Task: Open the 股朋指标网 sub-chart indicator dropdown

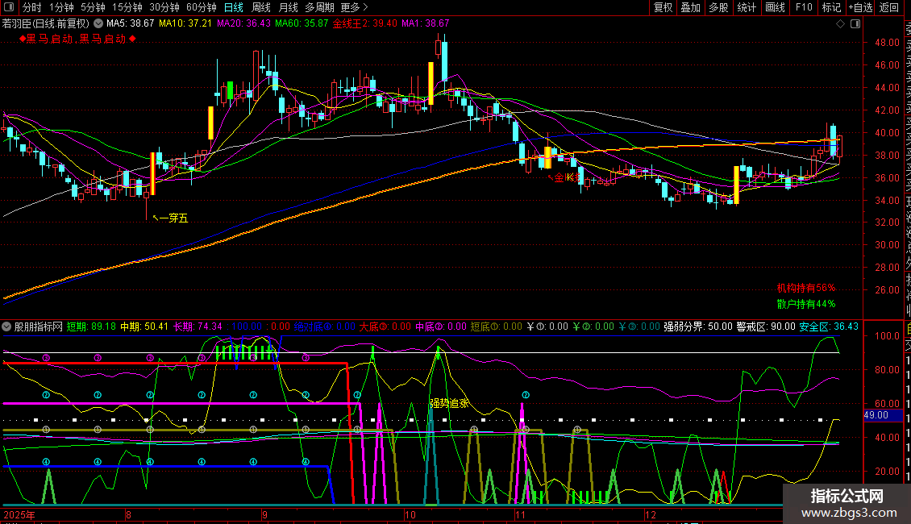Action: tap(7, 327)
